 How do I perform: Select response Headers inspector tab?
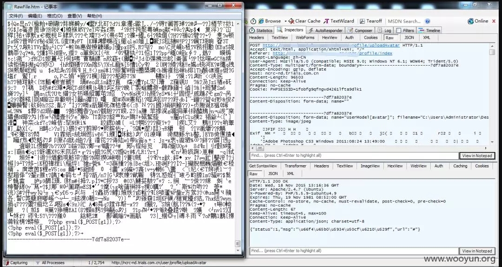321,166
